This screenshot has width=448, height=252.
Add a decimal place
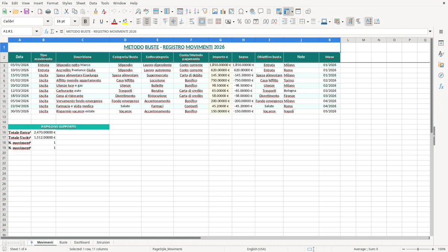pyautogui.click(x=266, y=22)
